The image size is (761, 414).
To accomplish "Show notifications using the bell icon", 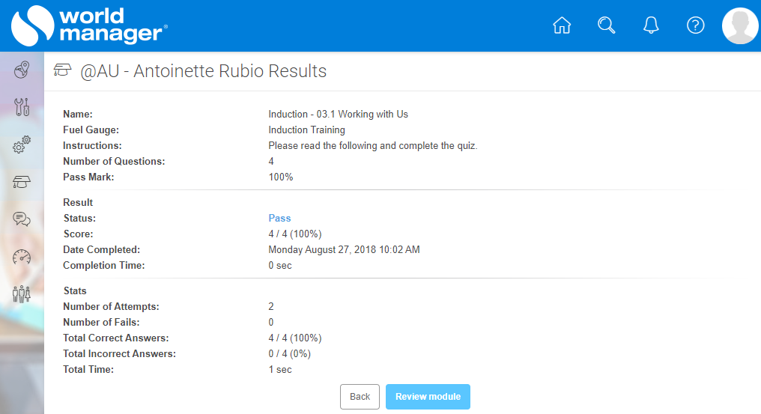I will 651,25.
